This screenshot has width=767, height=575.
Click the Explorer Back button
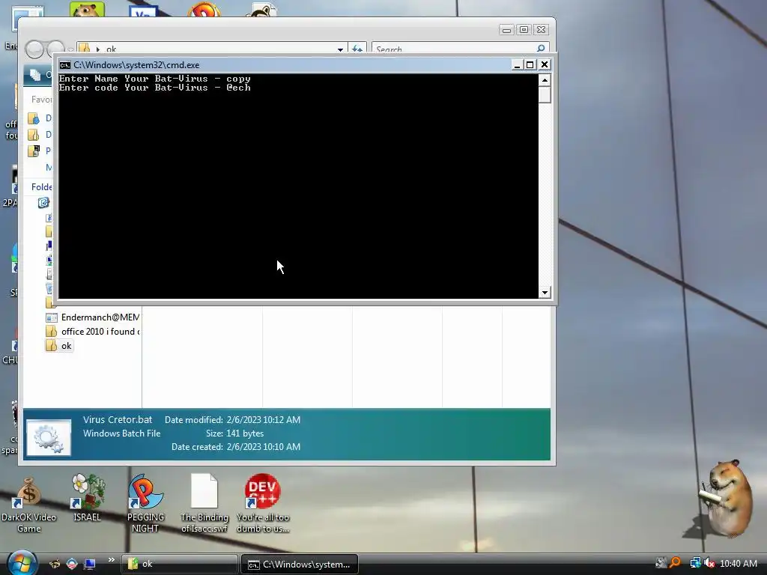pos(34,49)
